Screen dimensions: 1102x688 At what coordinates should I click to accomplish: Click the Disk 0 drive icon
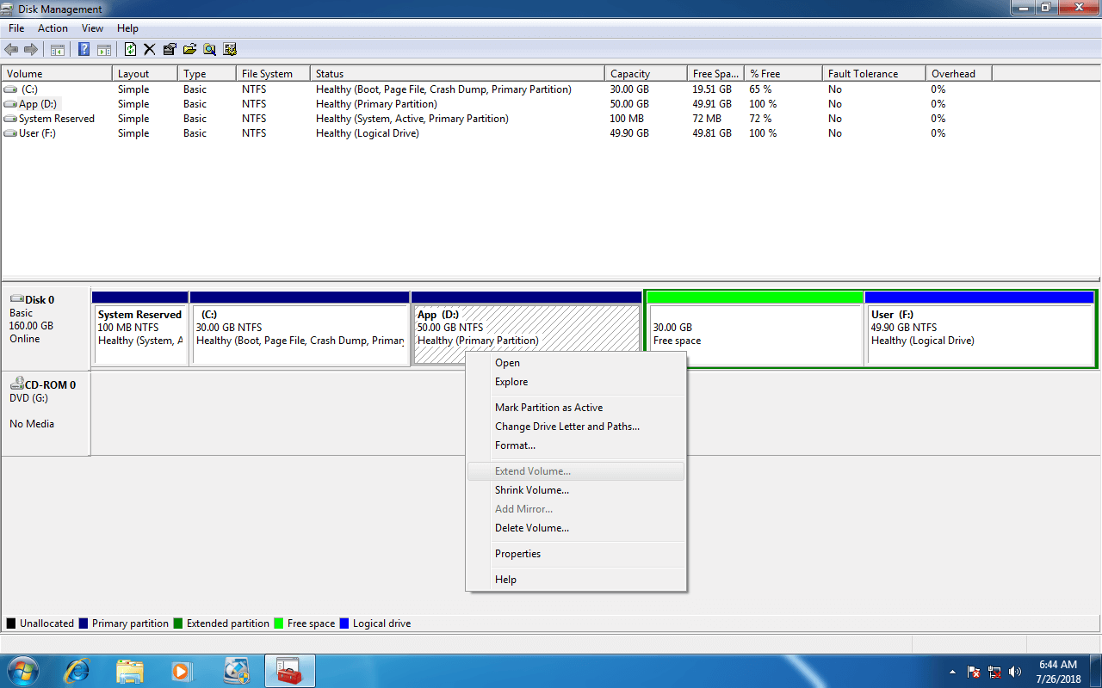click(x=16, y=299)
